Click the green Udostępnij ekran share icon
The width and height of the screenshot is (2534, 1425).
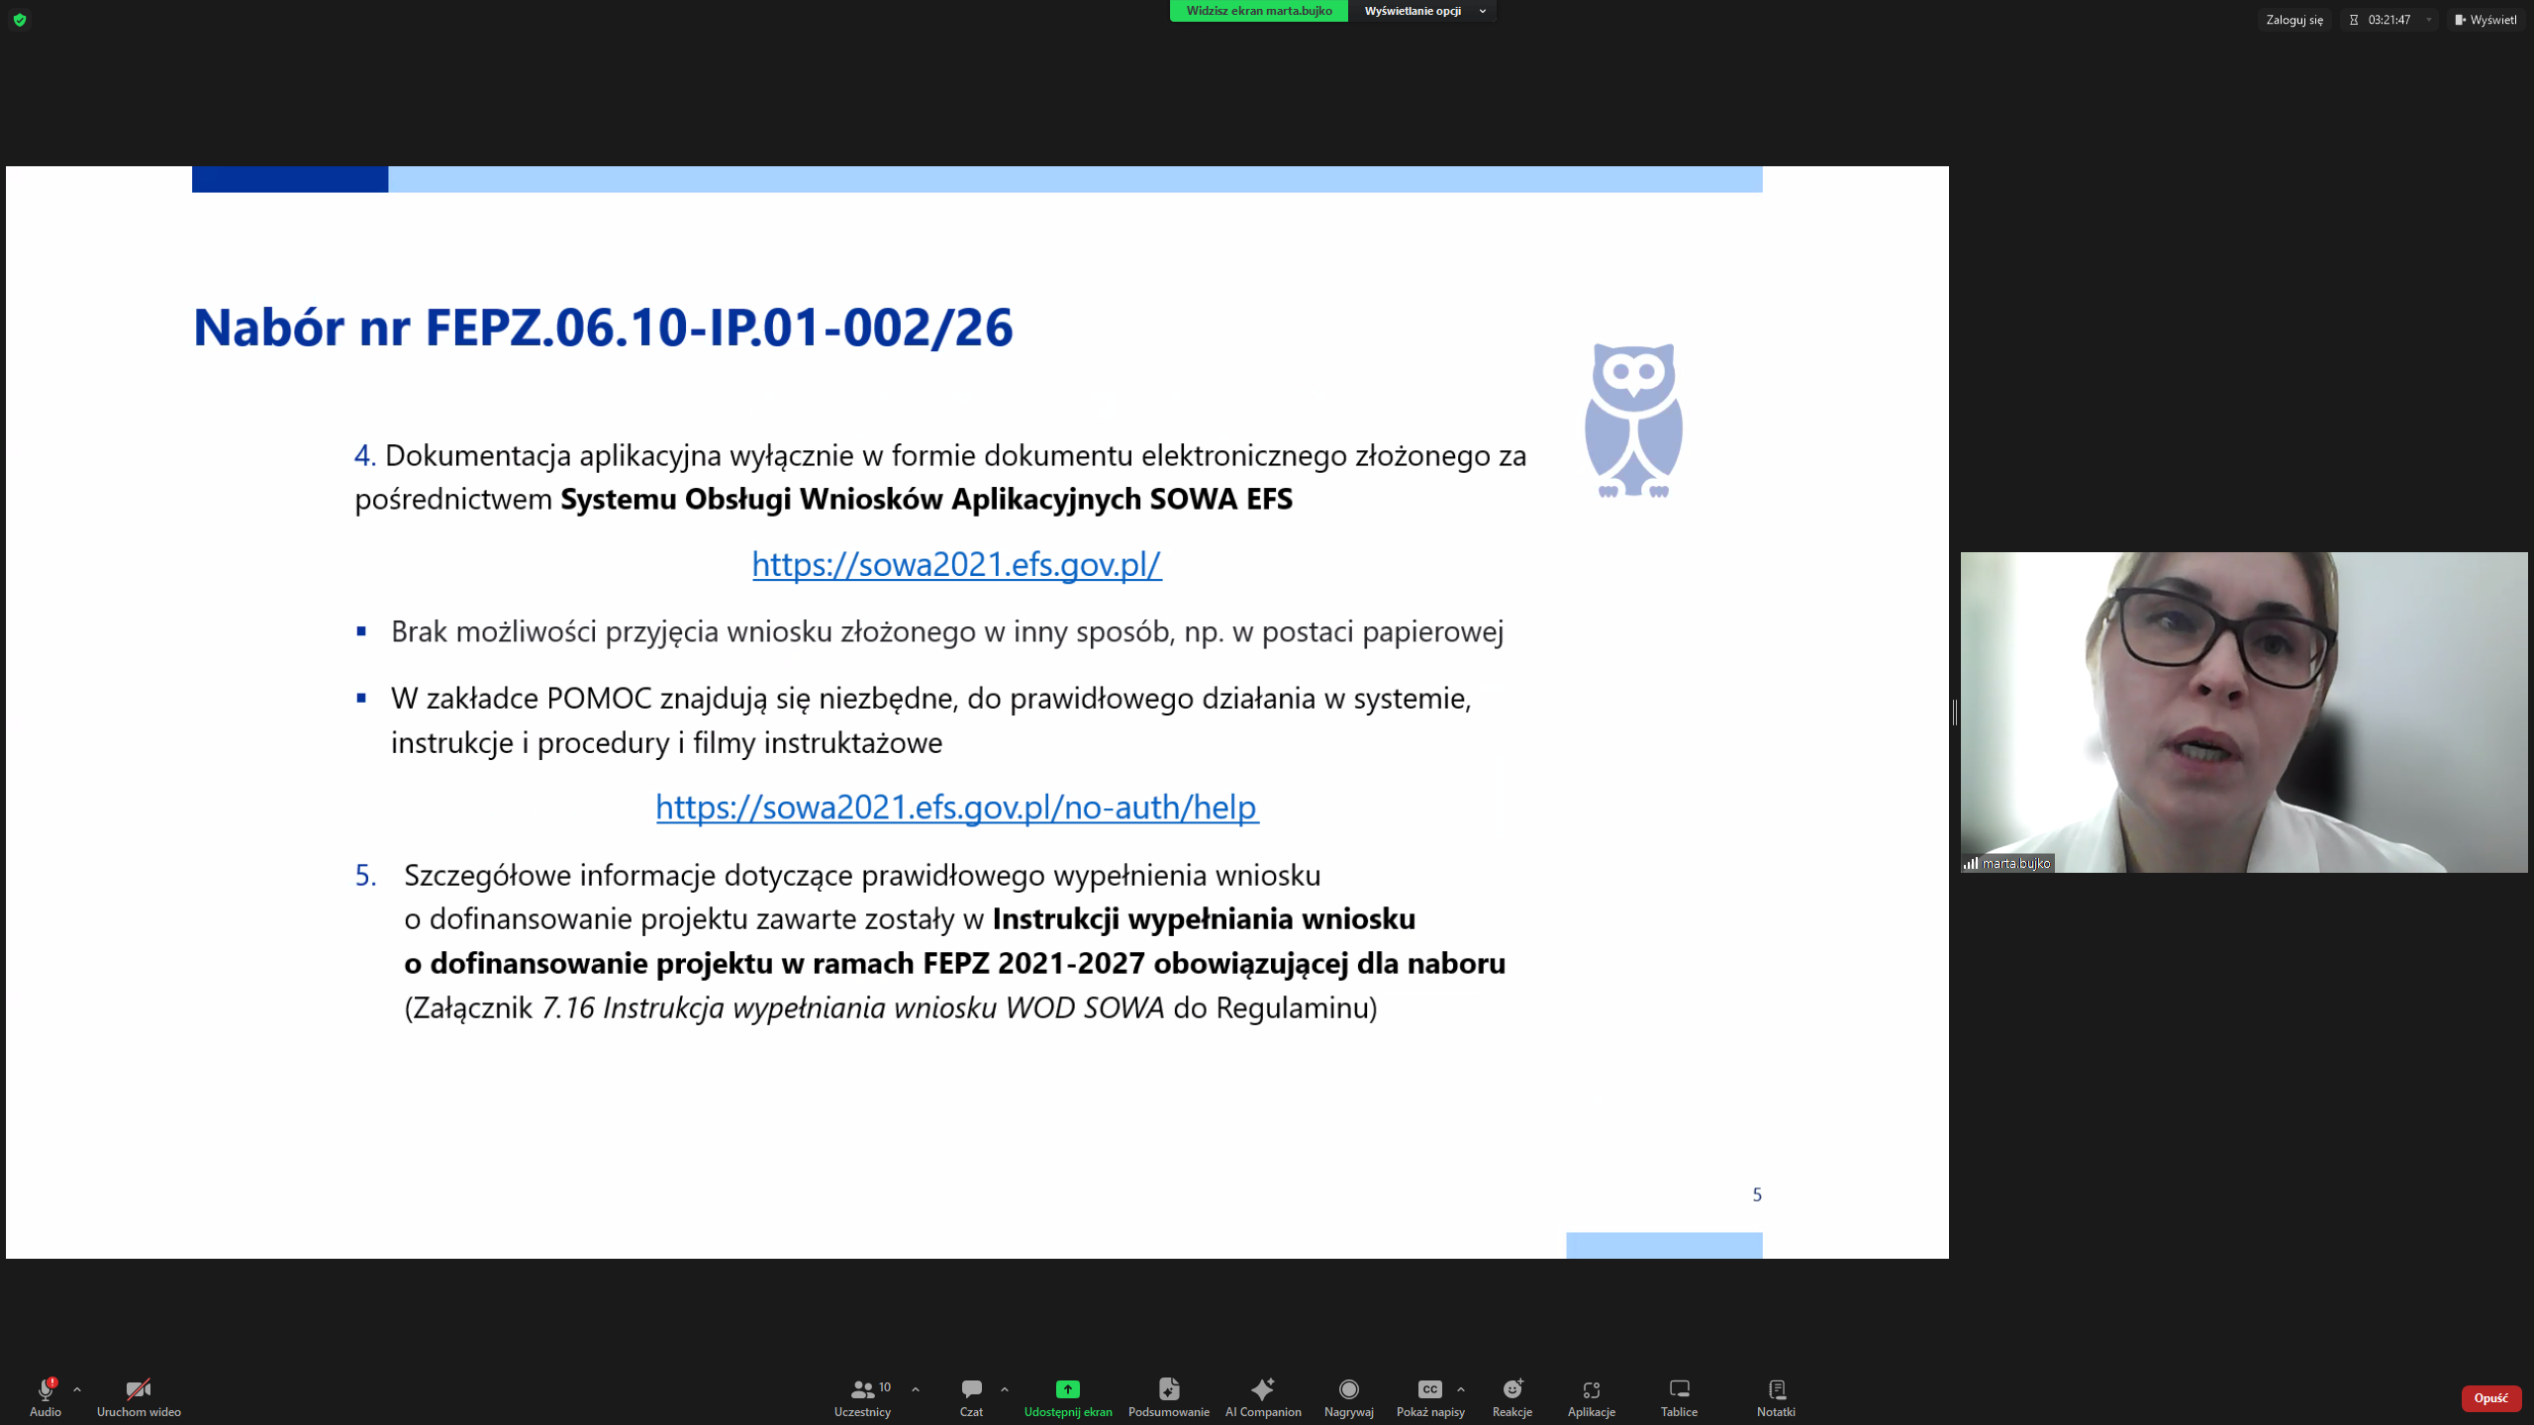(1067, 1388)
